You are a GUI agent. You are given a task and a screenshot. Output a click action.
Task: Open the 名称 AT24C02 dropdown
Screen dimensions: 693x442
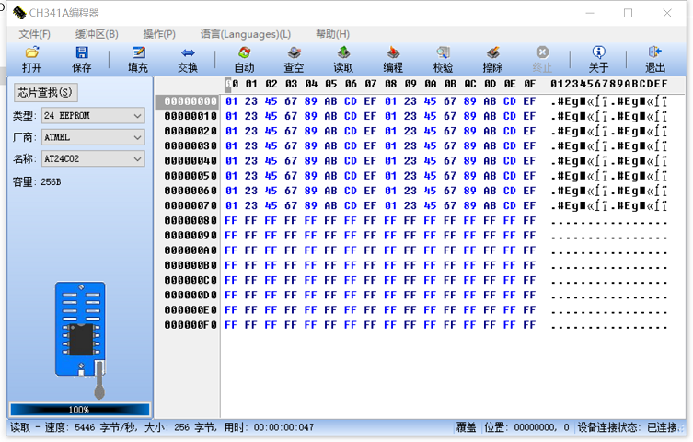point(93,158)
